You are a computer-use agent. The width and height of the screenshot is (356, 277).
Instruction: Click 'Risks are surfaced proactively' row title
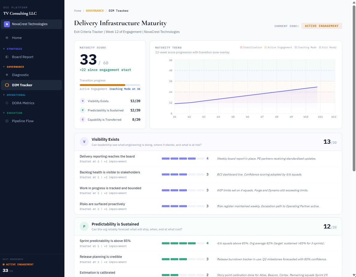click(x=102, y=204)
